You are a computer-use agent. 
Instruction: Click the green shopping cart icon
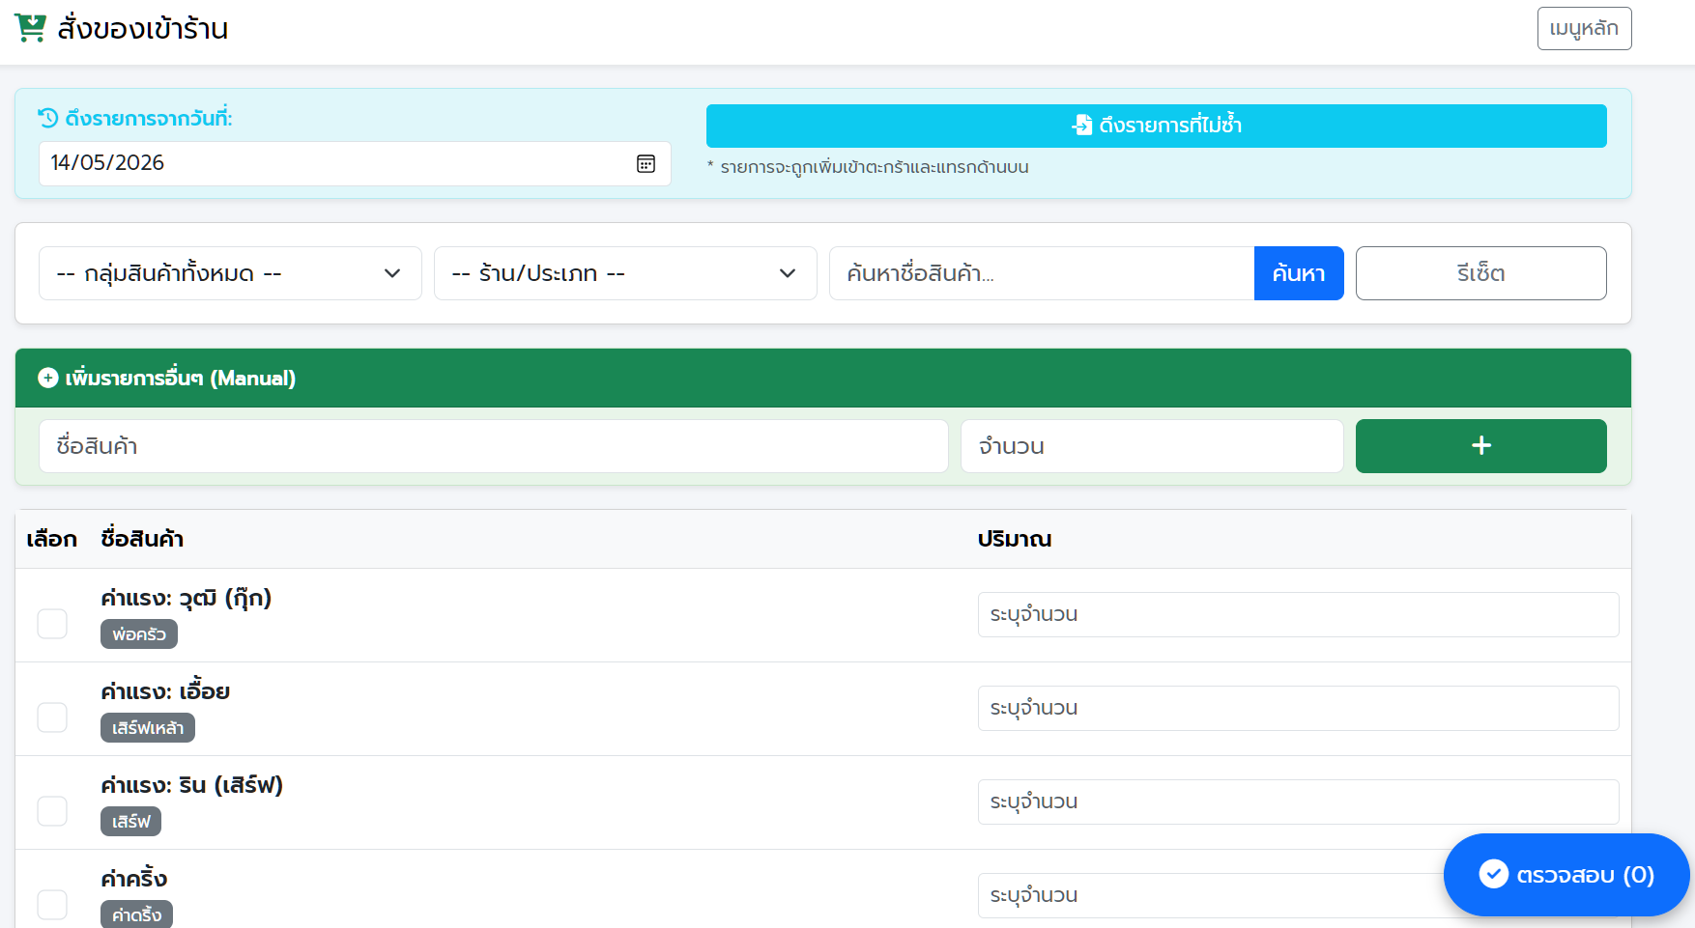30,28
